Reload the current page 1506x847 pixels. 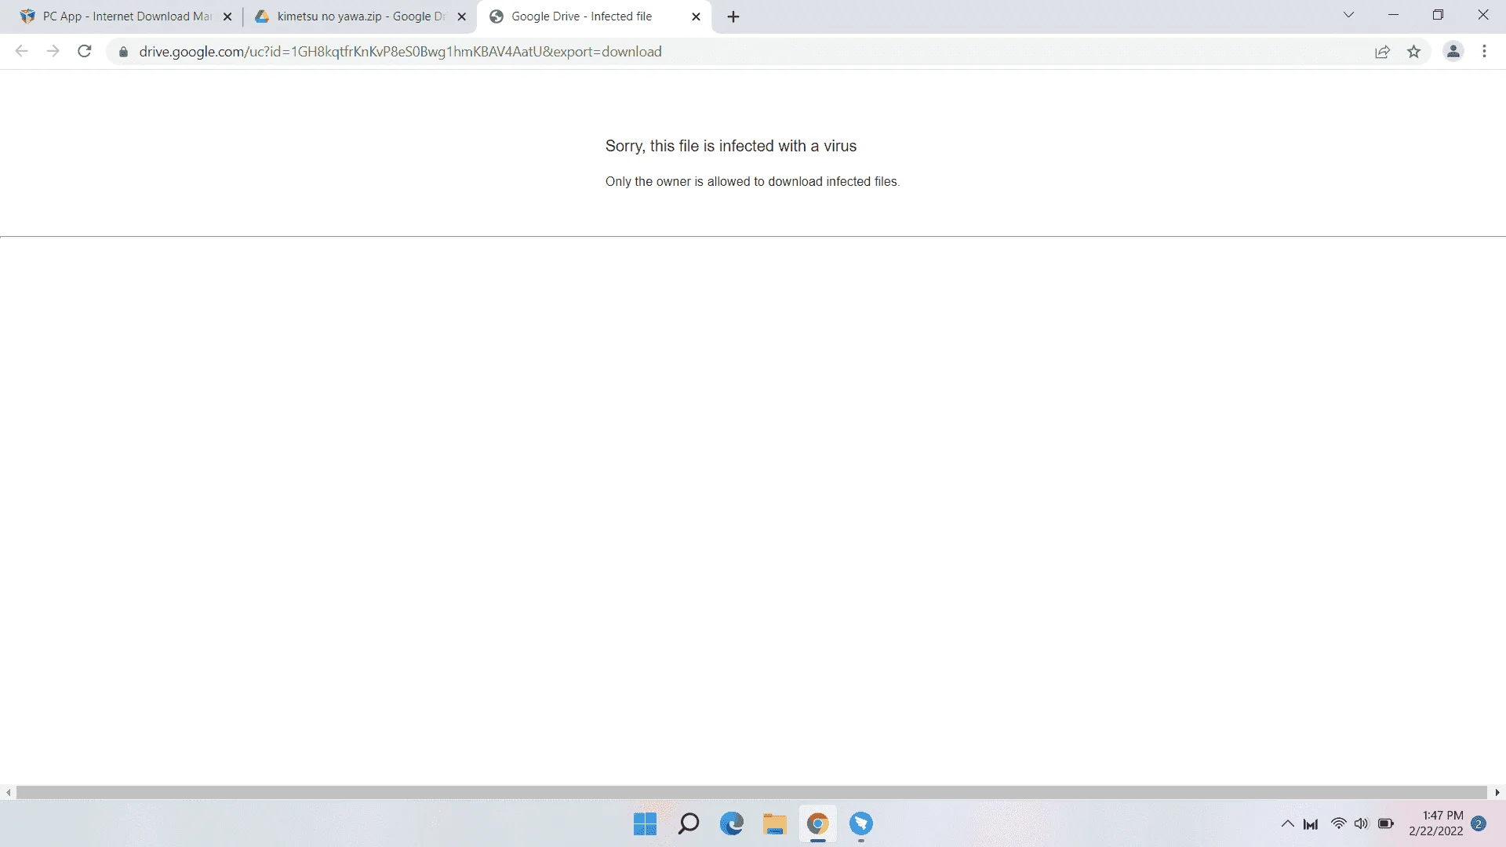click(x=85, y=52)
